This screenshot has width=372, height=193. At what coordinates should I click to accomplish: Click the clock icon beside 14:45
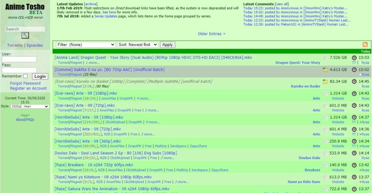tap(354, 81)
